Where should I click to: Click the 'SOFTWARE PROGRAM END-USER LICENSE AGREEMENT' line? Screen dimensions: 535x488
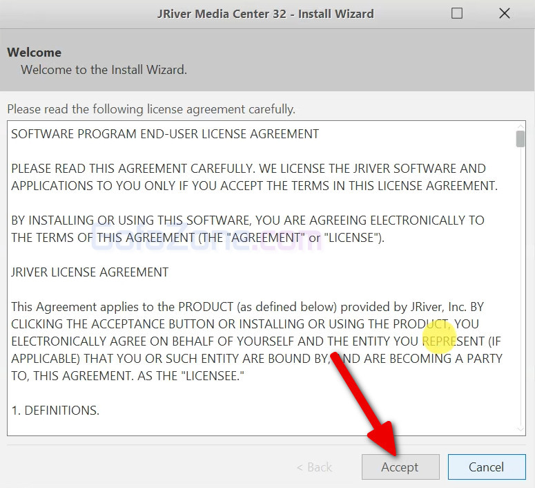165,134
